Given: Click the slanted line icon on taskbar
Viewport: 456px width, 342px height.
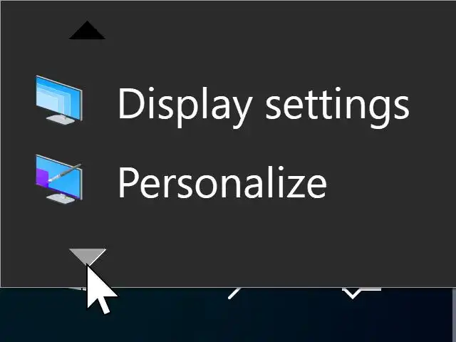Looking at the screenshot, I should 234,293.
